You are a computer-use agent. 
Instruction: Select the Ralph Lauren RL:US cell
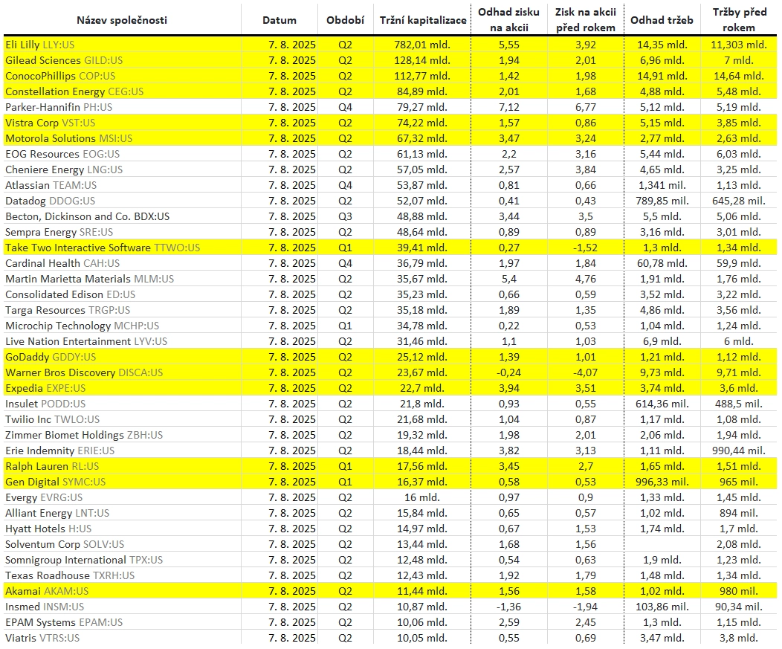122,466
